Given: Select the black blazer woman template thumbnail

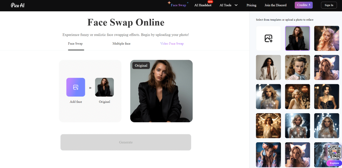Looking at the screenshot, I should [x=297, y=38].
